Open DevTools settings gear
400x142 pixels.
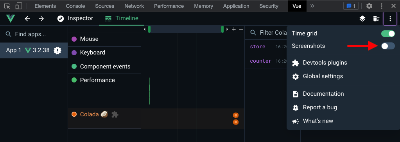[x=369, y=6]
